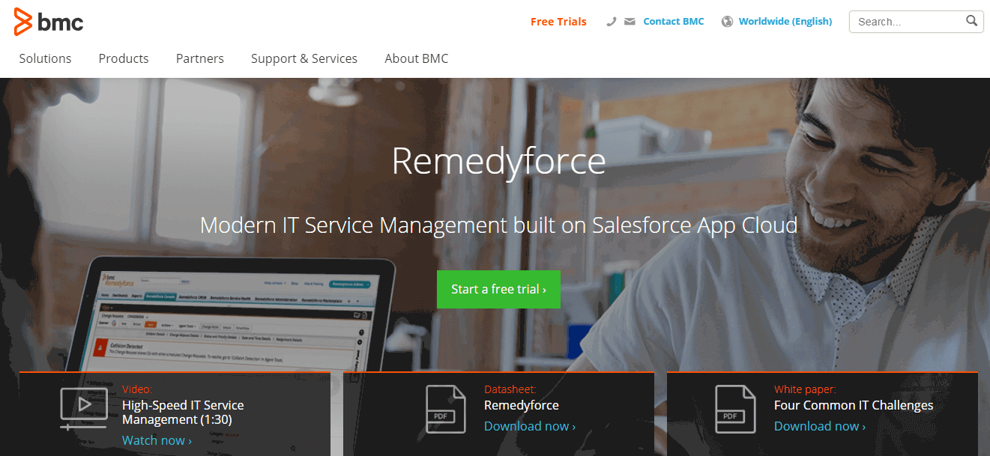Click the PDF icon for the White paper

[x=735, y=409]
